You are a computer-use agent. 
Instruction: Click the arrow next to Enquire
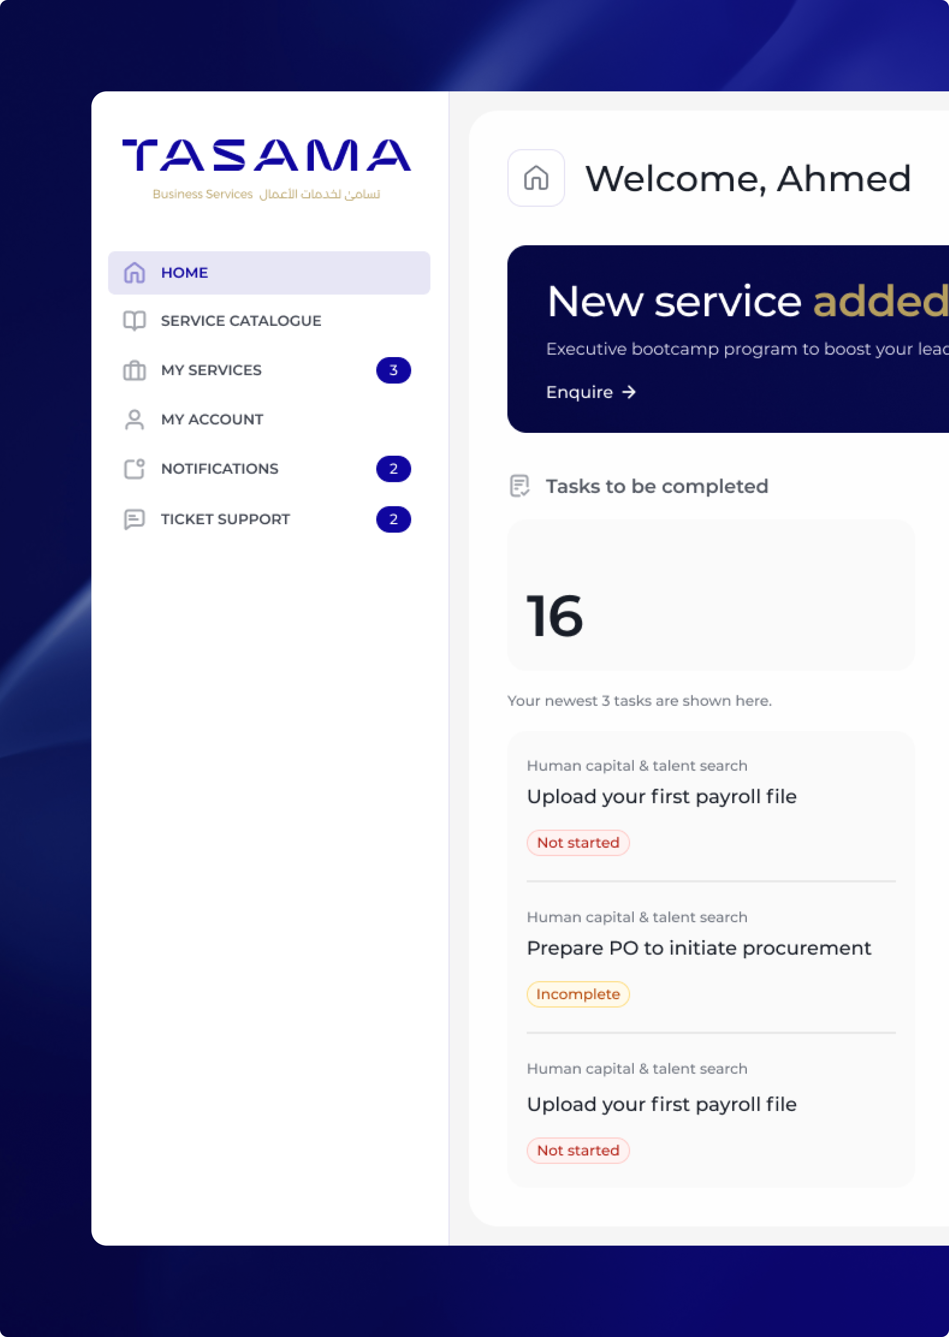click(629, 392)
